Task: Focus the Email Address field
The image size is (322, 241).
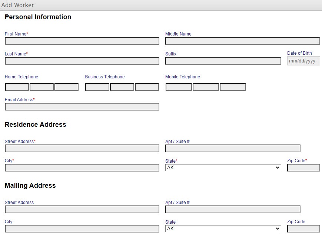Action: pyautogui.click(x=82, y=107)
